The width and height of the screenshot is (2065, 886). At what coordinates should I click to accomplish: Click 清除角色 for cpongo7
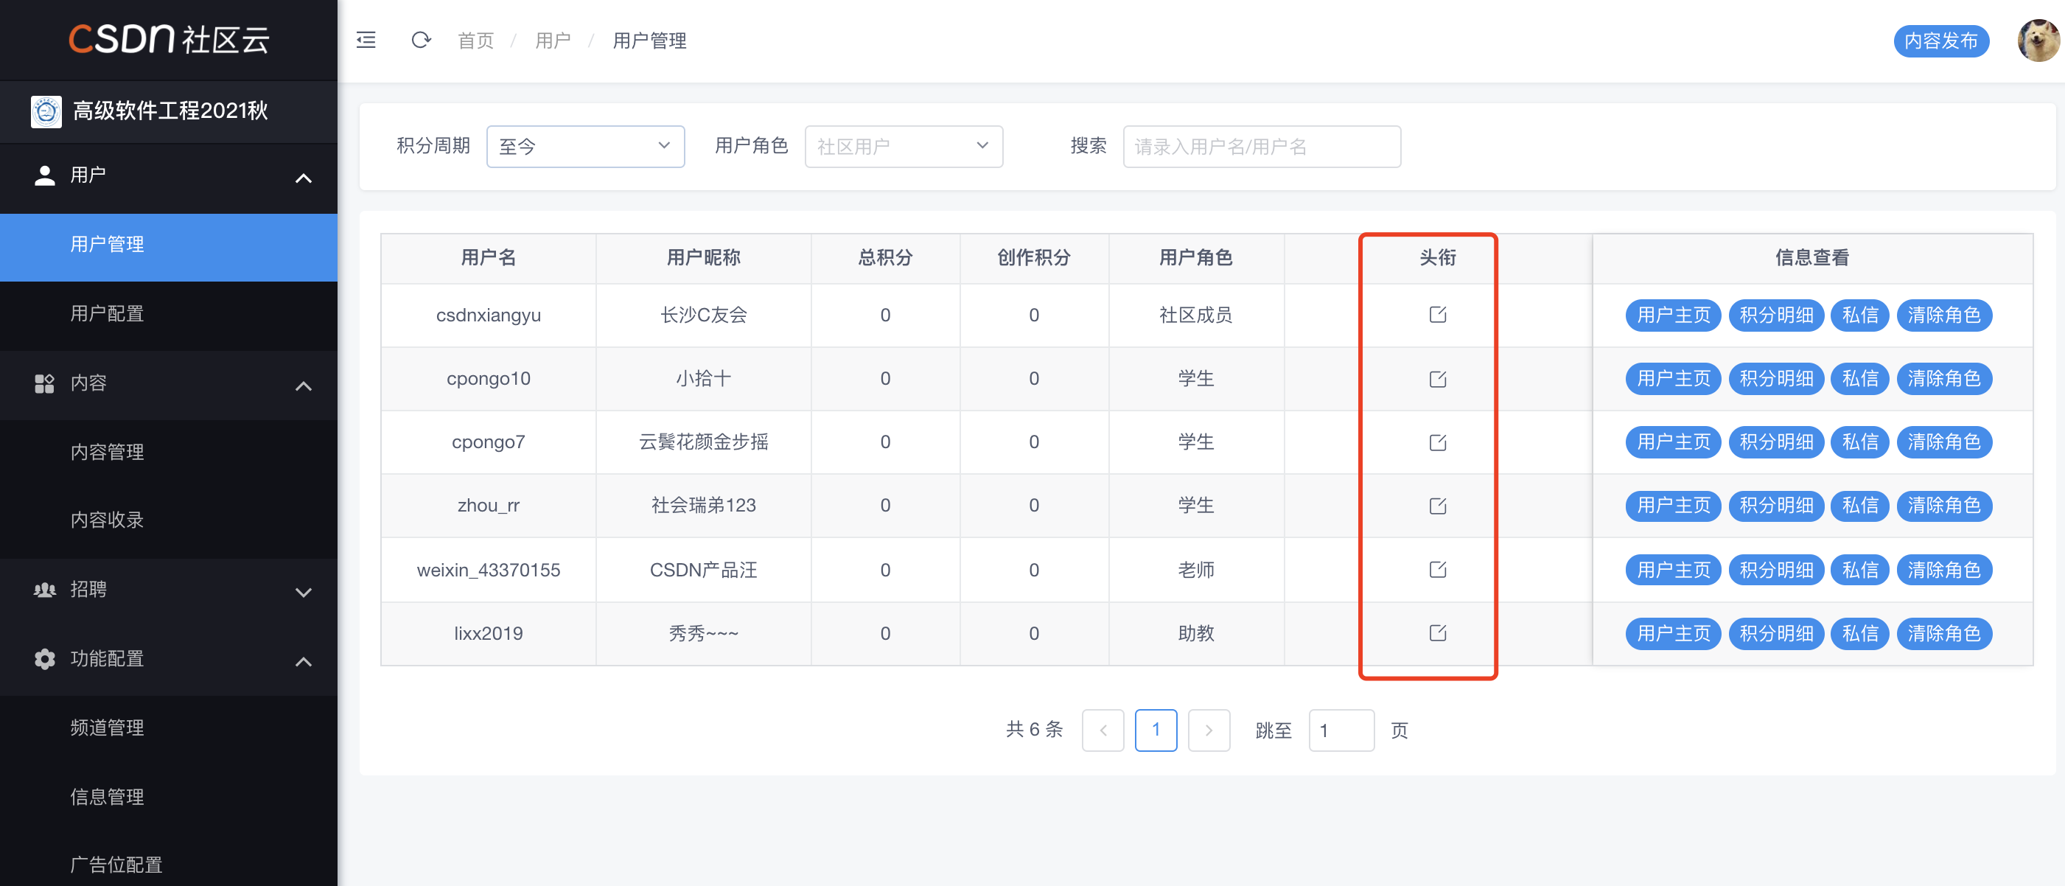pos(1943,442)
